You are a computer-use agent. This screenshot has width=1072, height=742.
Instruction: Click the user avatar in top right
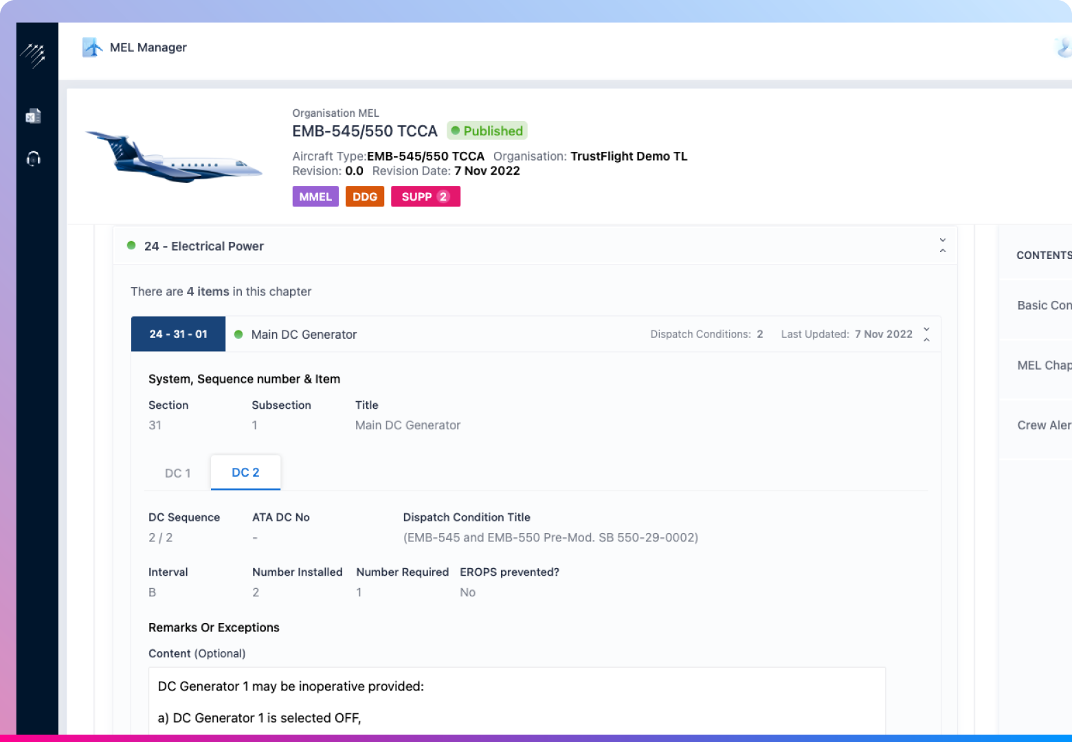[x=1063, y=47]
